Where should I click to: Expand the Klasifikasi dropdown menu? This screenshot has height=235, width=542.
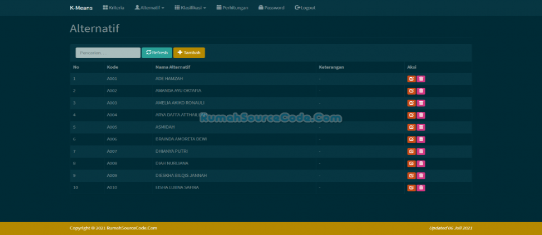[x=190, y=8]
